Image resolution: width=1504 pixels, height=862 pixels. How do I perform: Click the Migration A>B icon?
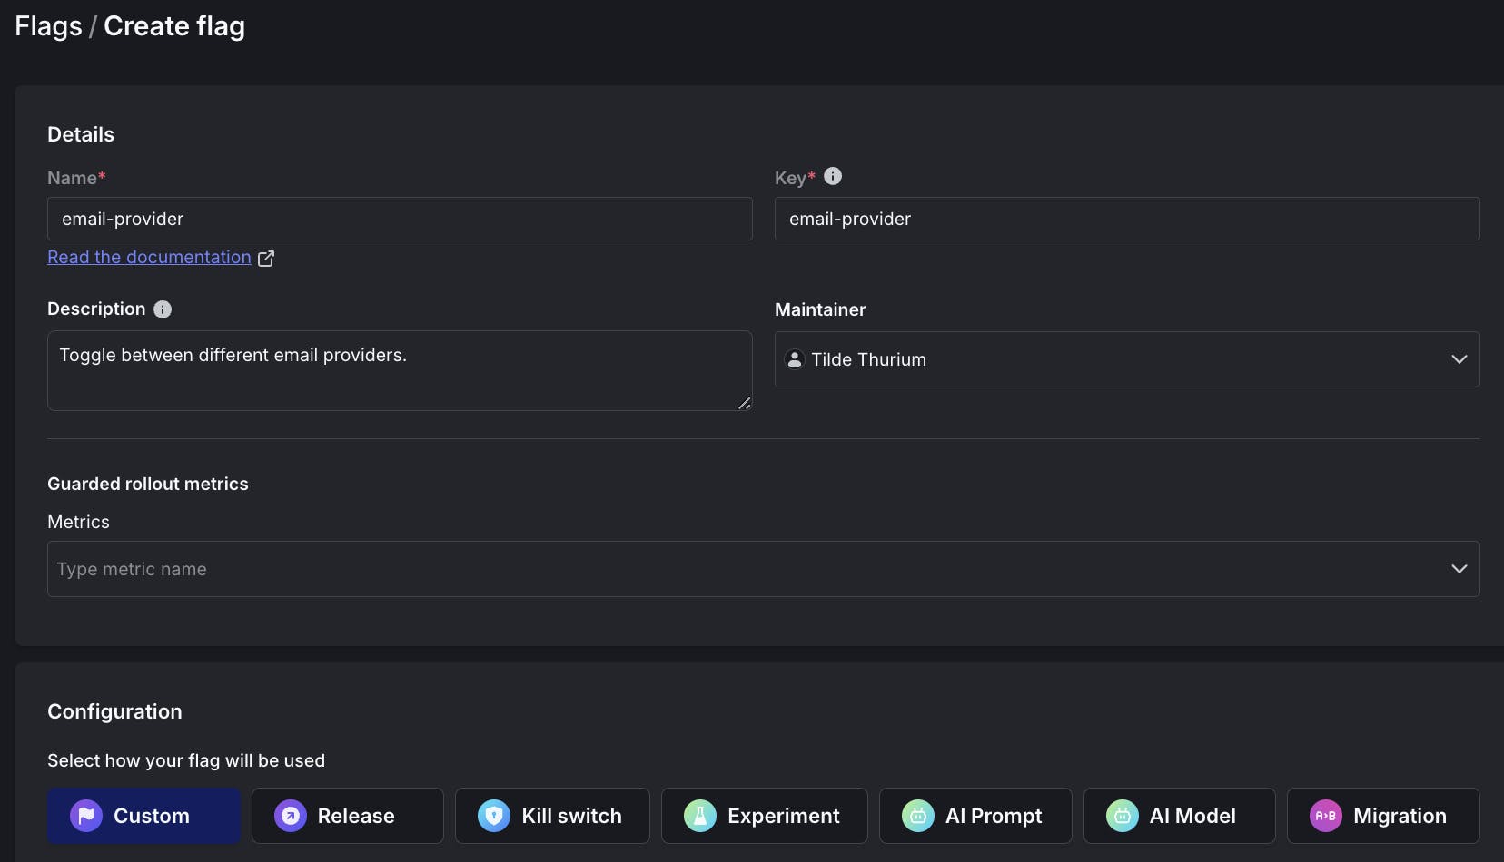click(1326, 816)
